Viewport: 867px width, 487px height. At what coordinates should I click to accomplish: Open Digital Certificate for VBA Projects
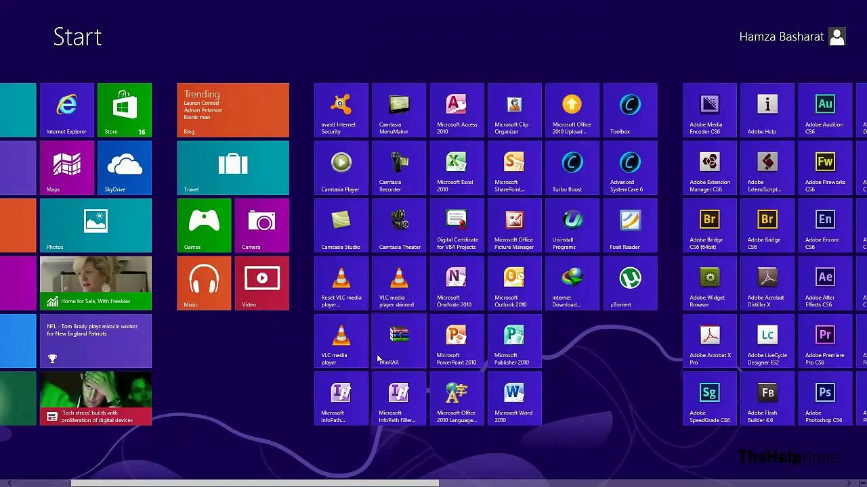point(457,225)
